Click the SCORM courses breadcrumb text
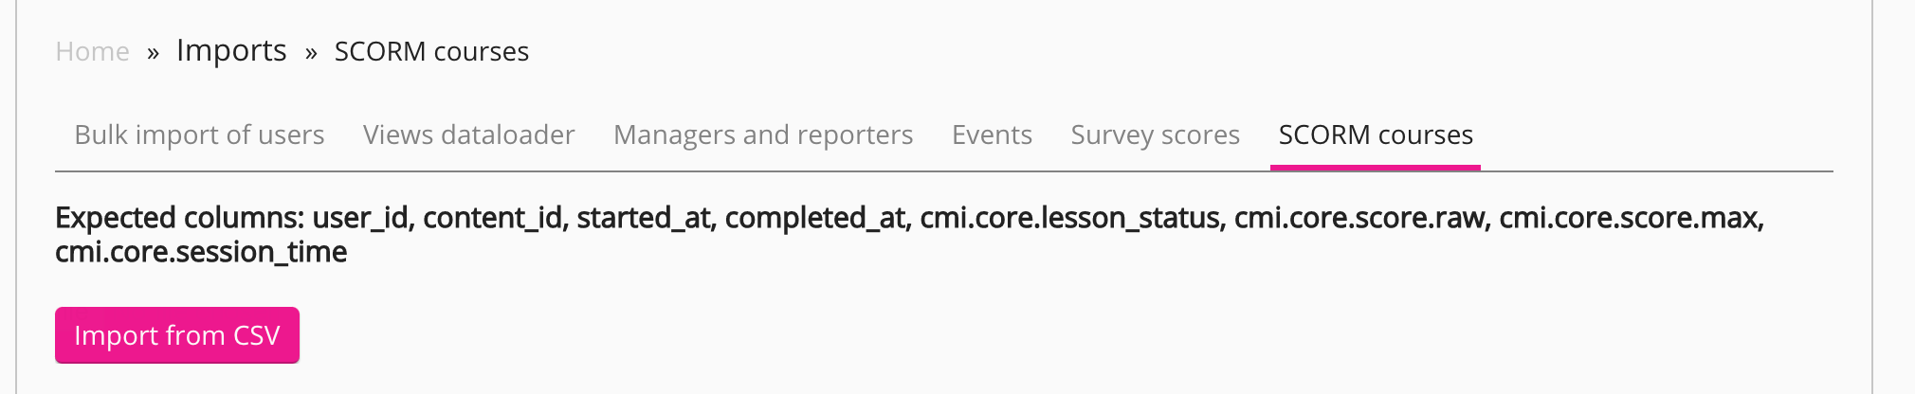This screenshot has width=1915, height=394. tap(431, 51)
